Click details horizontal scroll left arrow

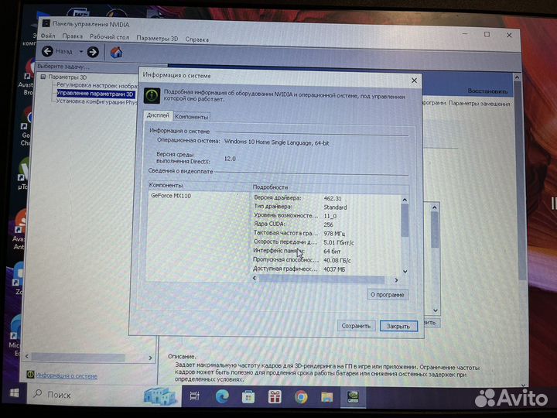point(255,278)
